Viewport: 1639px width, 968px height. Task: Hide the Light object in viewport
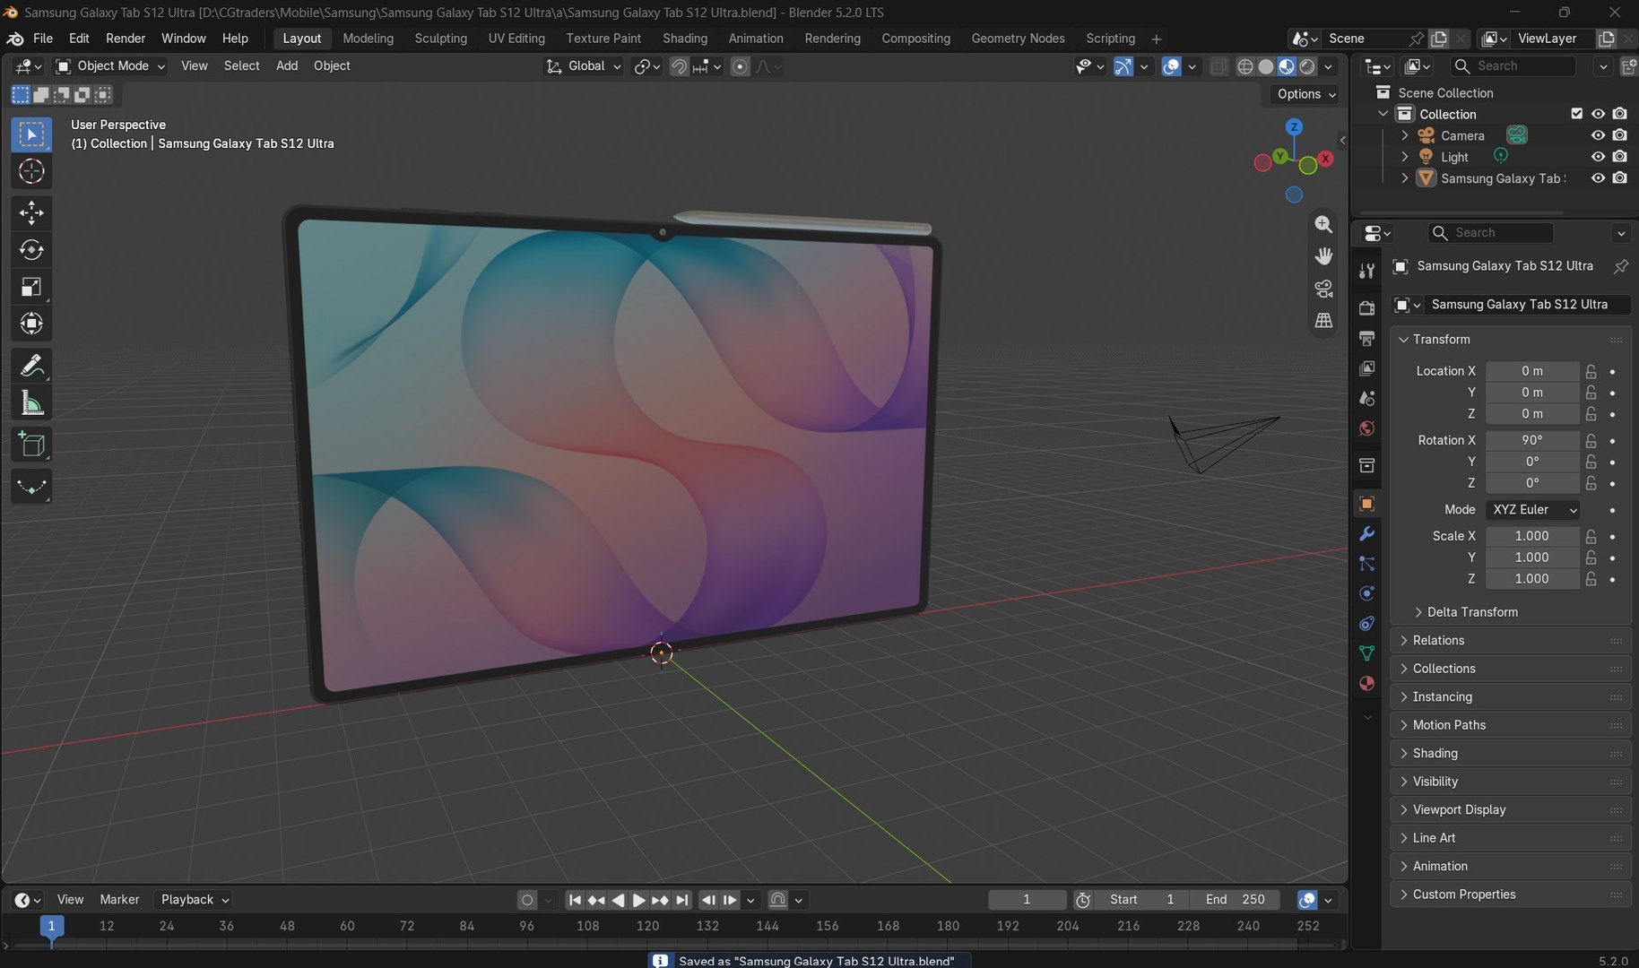pos(1598,157)
